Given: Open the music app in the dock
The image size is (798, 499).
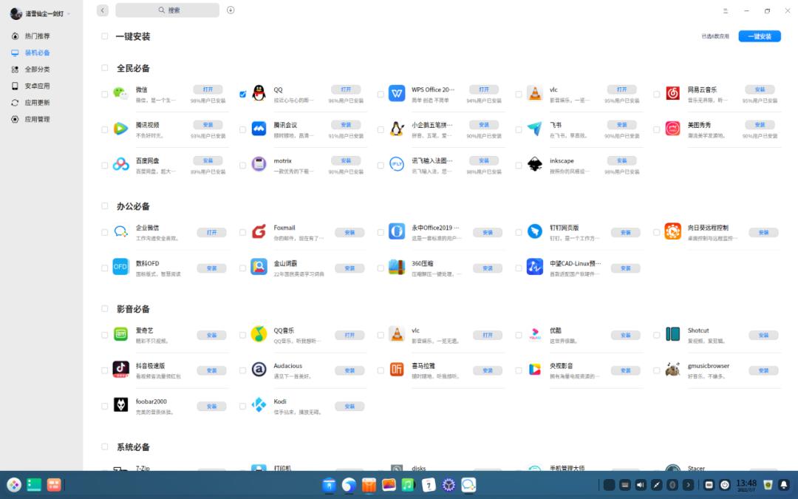Looking at the screenshot, I should tap(408, 485).
